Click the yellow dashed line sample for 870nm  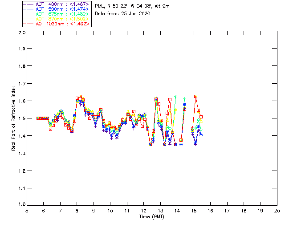point(28,19)
